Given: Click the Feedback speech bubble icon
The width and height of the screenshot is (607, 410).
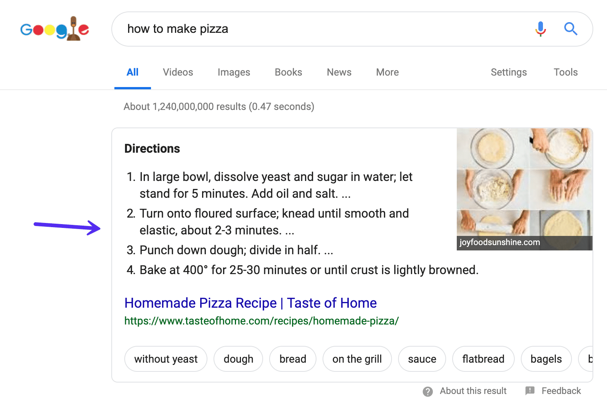Looking at the screenshot, I should pos(530,391).
